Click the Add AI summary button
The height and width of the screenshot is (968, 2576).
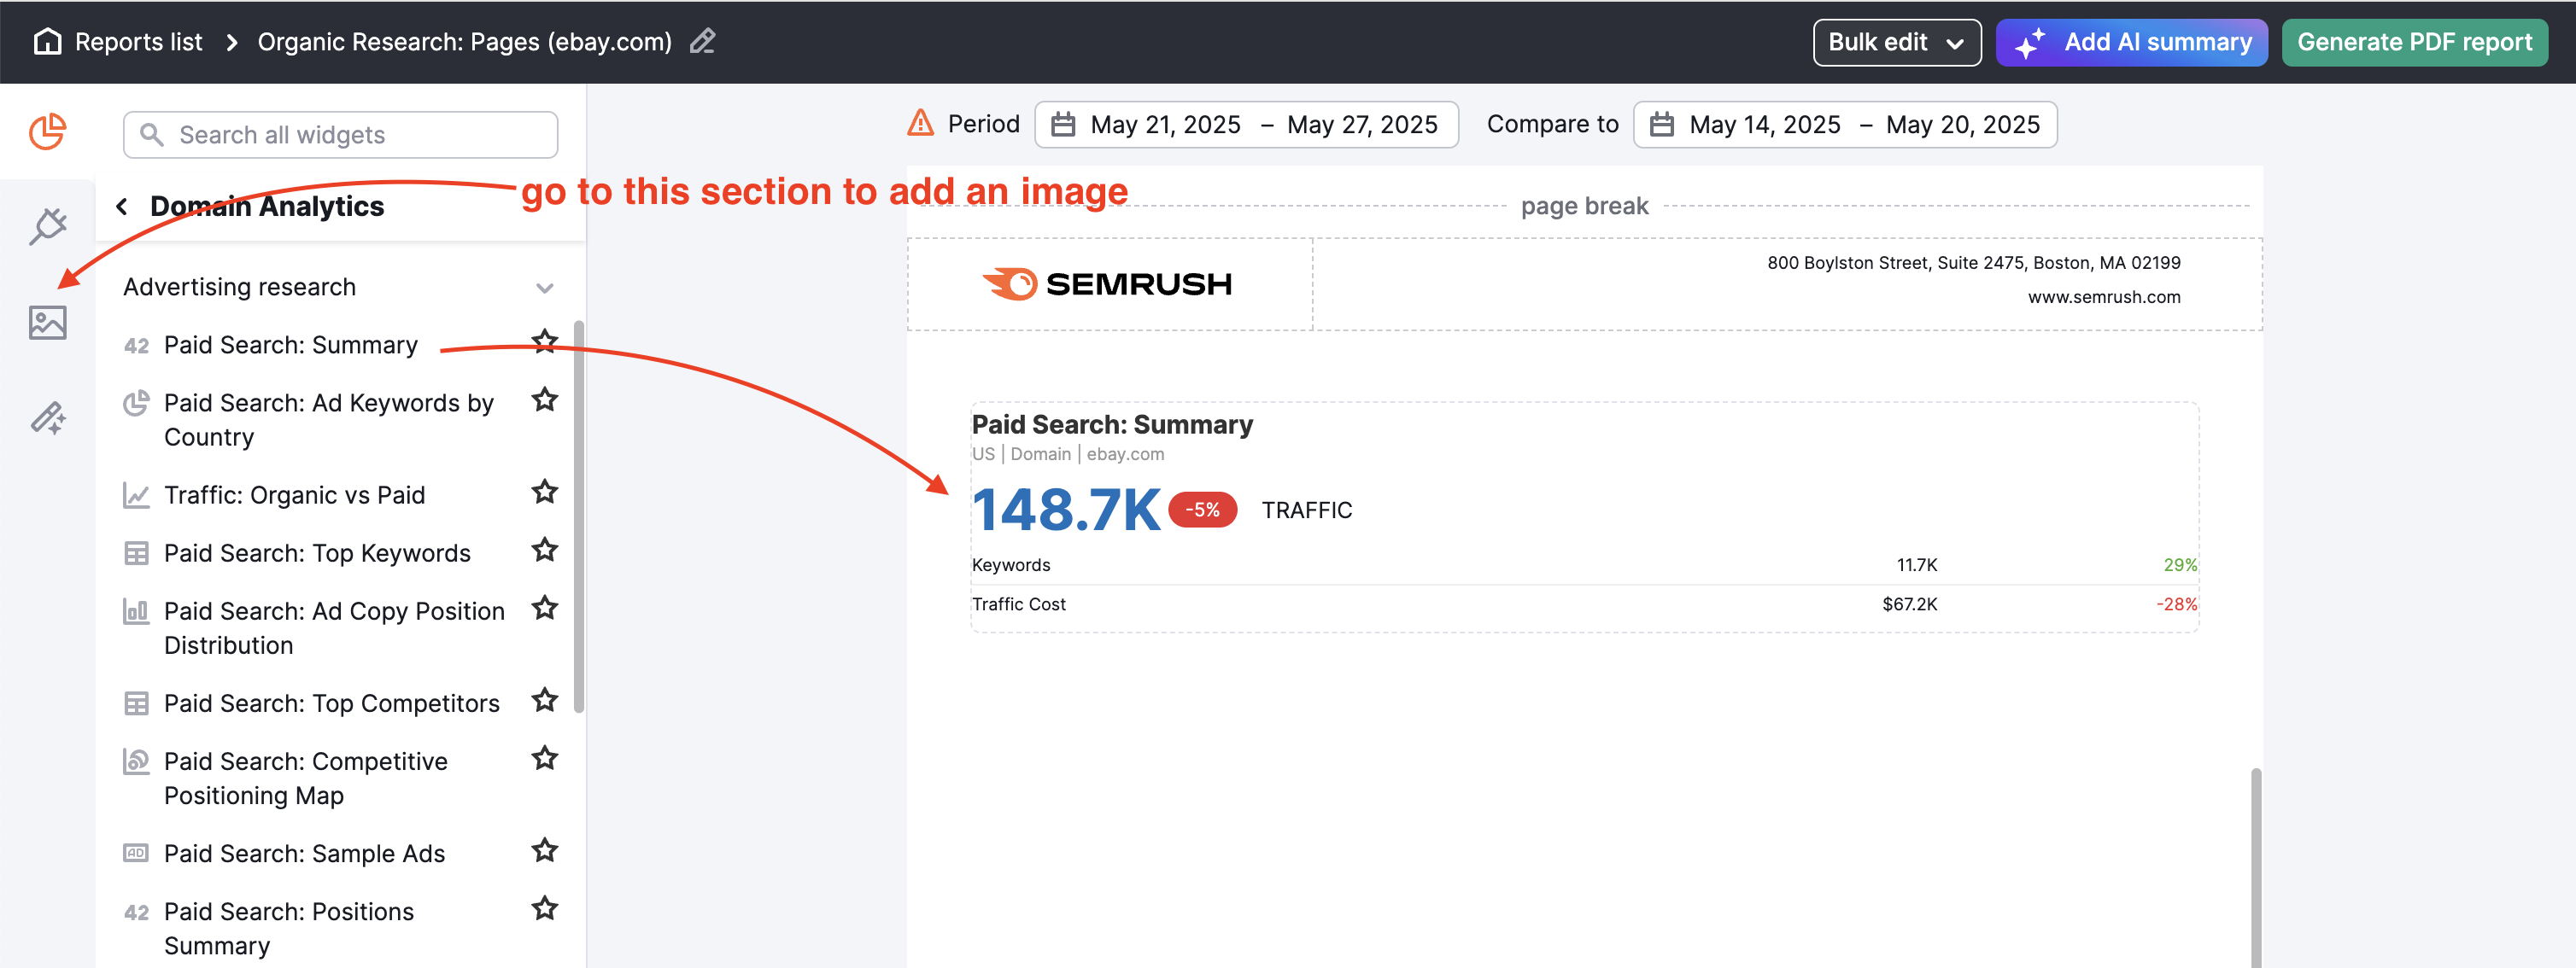tap(2131, 41)
